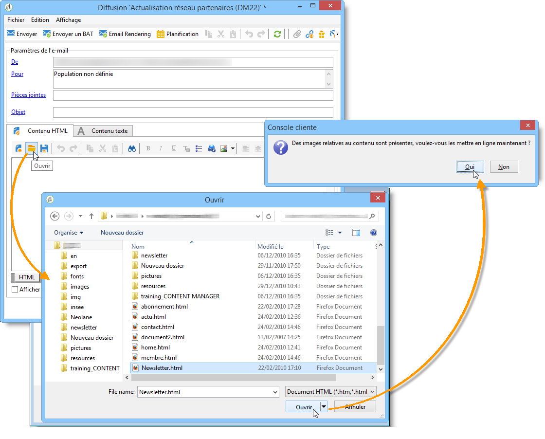Click the Ouvrir button in the file dialog

click(x=303, y=407)
